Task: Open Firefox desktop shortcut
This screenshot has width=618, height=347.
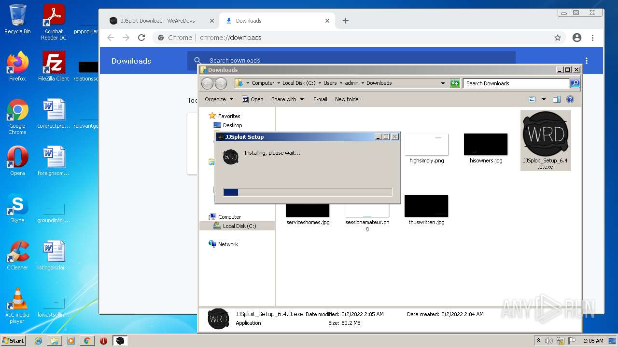Action: tap(17, 67)
